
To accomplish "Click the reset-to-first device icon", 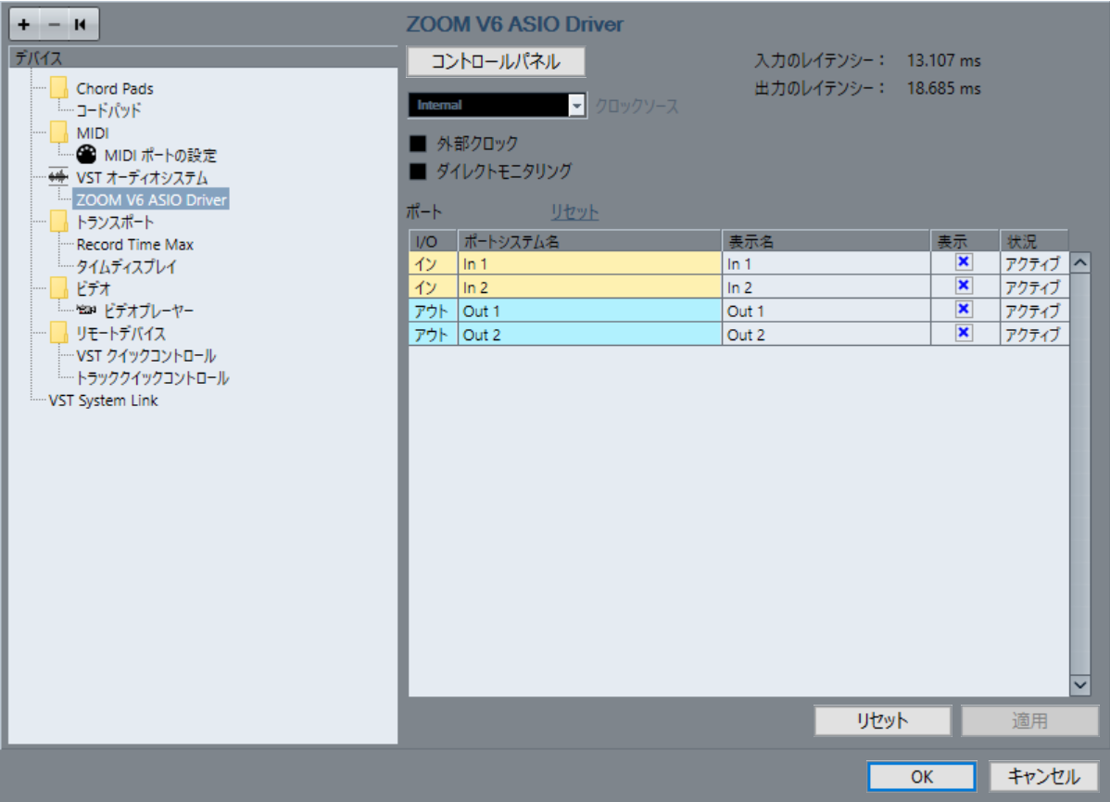I will click(81, 25).
